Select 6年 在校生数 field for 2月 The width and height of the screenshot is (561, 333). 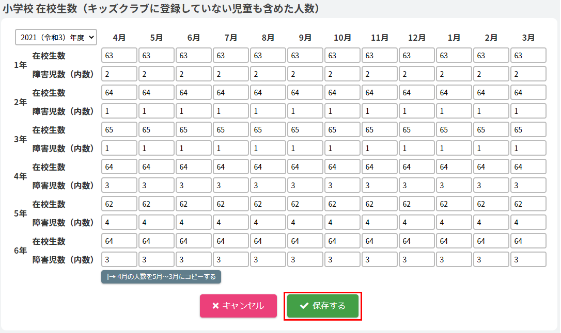491,241
